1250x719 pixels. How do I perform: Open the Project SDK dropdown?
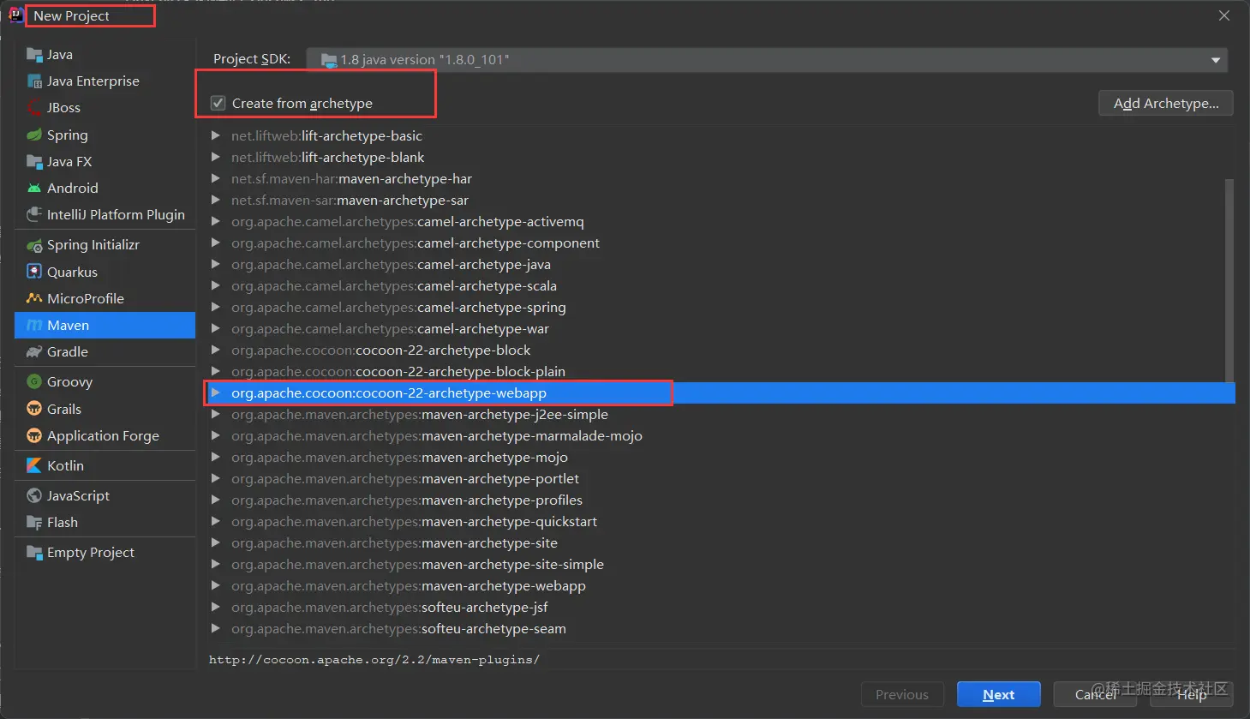point(767,60)
